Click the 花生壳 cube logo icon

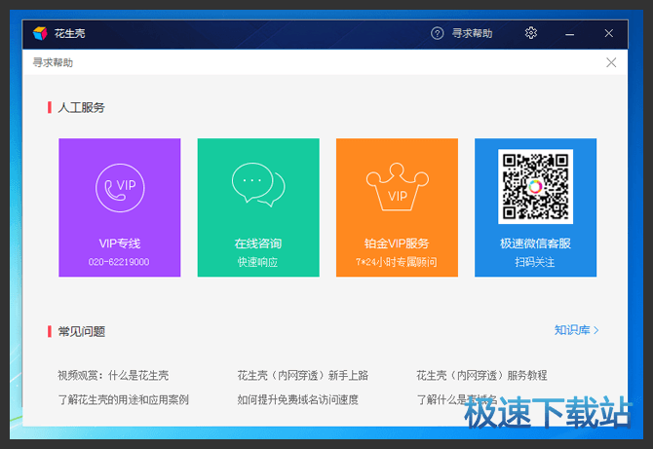(x=40, y=33)
